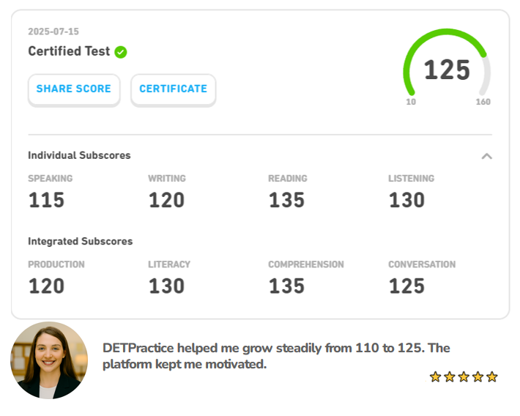Click the reviewer profile photo
The width and height of the screenshot is (520, 416).
(49, 360)
